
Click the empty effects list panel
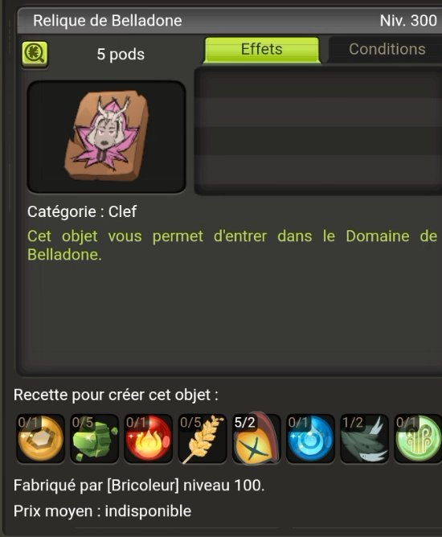[318, 131]
